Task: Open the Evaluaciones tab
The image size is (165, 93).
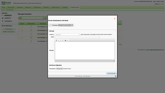Action: coord(37,7)
